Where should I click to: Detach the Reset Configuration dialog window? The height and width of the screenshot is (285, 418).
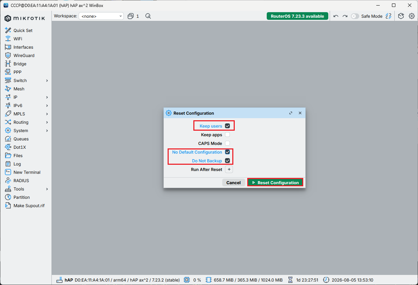(x=291, y=113)
